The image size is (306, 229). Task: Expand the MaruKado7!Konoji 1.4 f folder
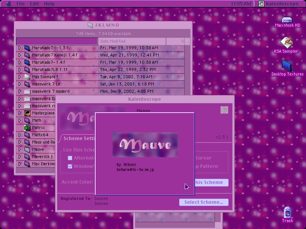click(20, 55)
